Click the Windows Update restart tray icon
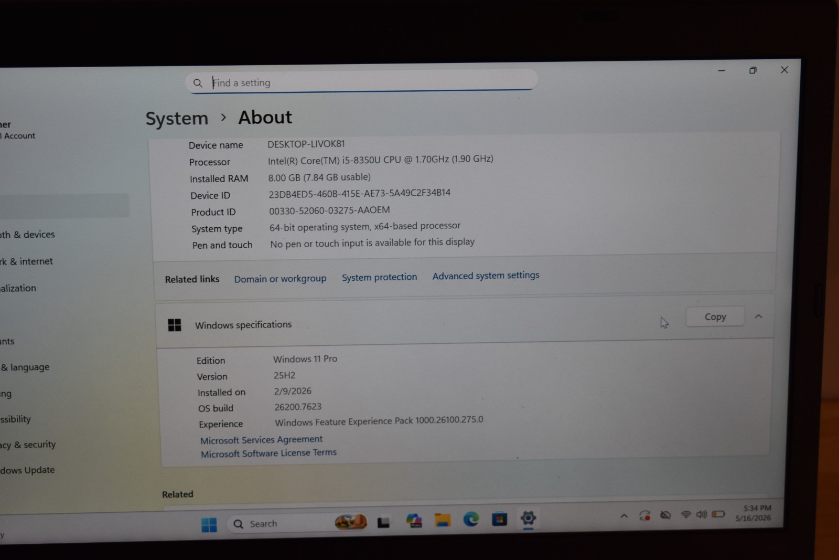Viewport: 839px width, 560px height. pos(645,515)
